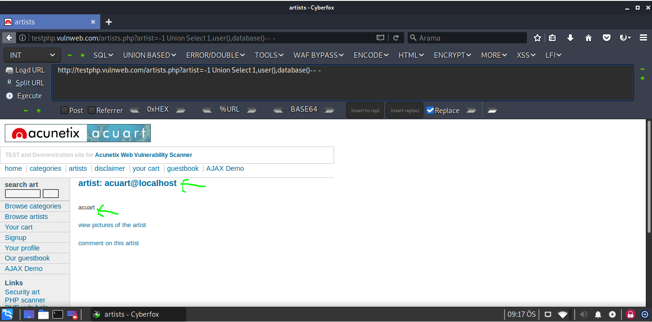
Task: Click 'comment on this artist' link
Action: pyautogui.click(x=108, y=243)
